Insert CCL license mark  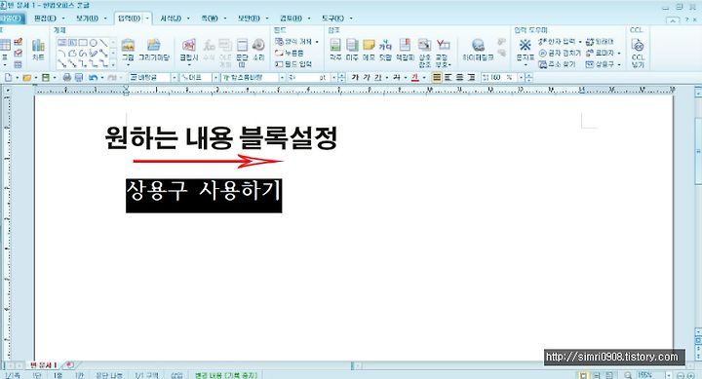click(x=638, y=53)
